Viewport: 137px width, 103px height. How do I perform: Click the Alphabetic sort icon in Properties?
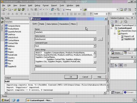116,65
